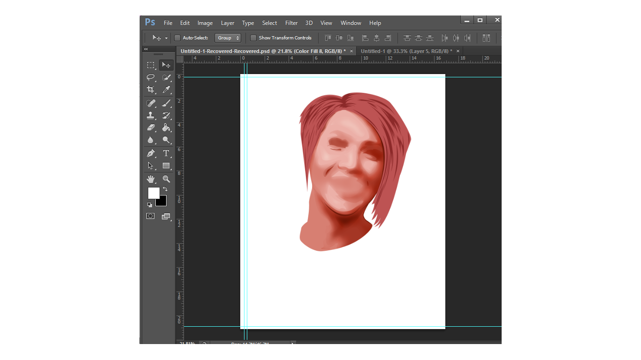
Task: Swap foreground and background colors
Action: point(165,189)
